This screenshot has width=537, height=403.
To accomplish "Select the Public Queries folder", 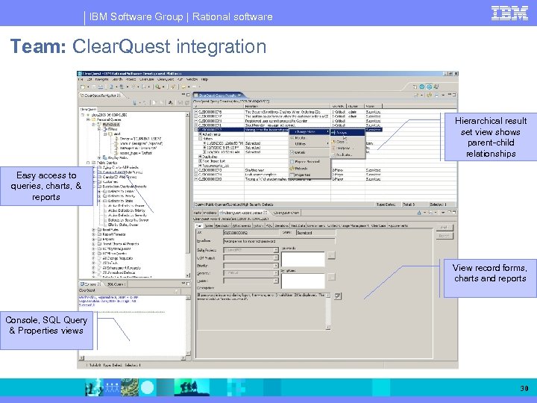I will (x=107, y=163).
